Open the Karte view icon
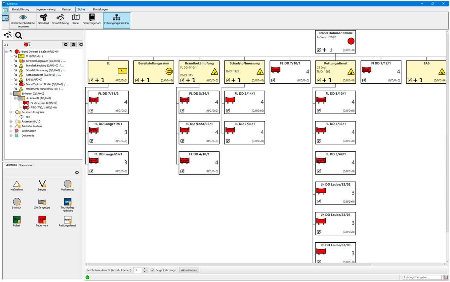Screen dimensions: 450x282 (x=76, y=18)
